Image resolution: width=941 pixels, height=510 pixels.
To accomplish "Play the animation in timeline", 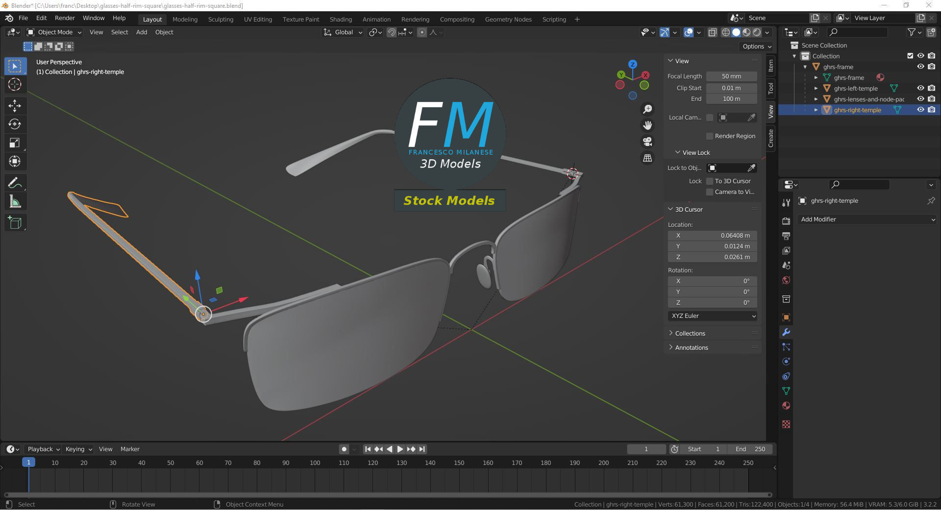I will click(x=400, y=449).
